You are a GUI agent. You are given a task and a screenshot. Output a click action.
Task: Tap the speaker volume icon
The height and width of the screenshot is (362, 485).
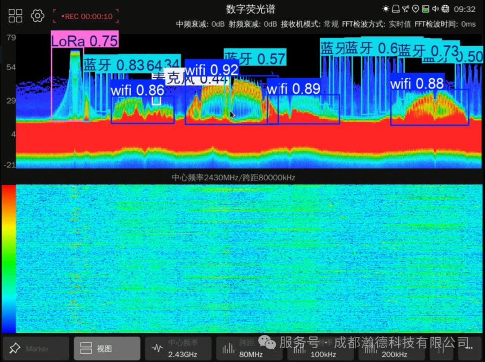(x=435, y=9)
